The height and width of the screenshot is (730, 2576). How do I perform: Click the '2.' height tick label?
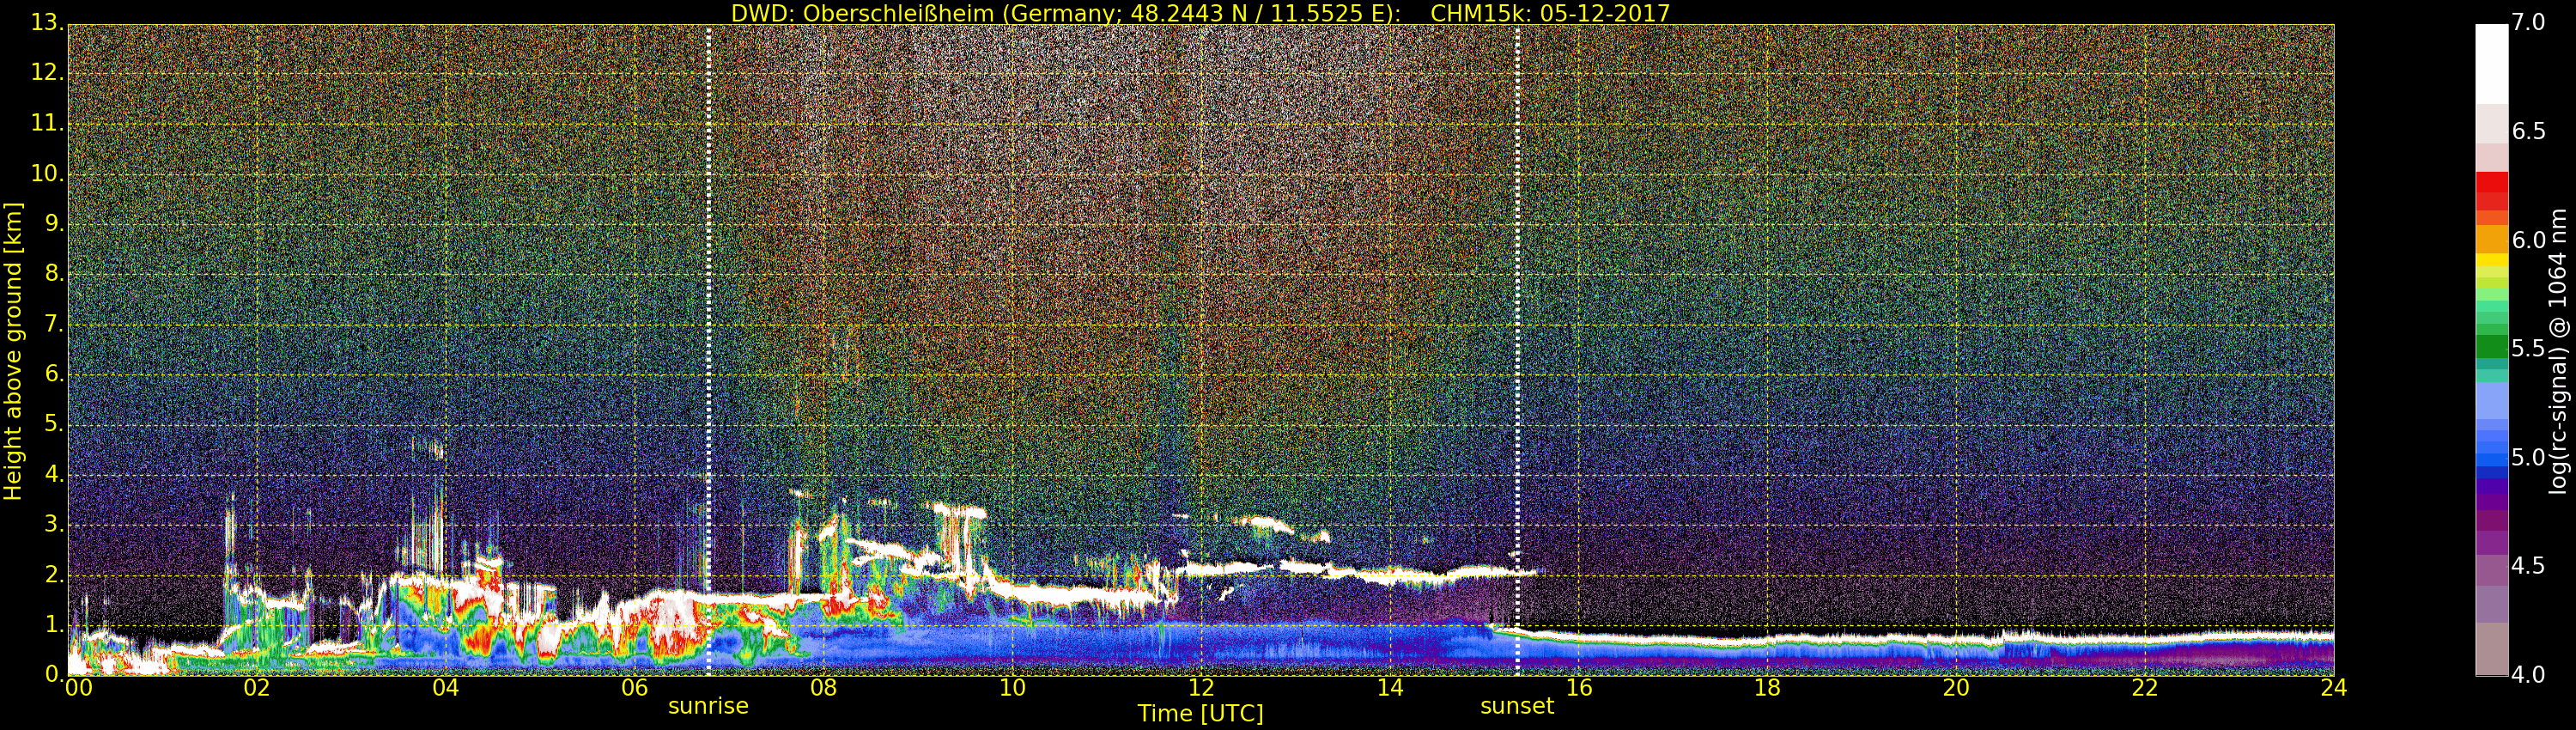(x=54, y=575)
